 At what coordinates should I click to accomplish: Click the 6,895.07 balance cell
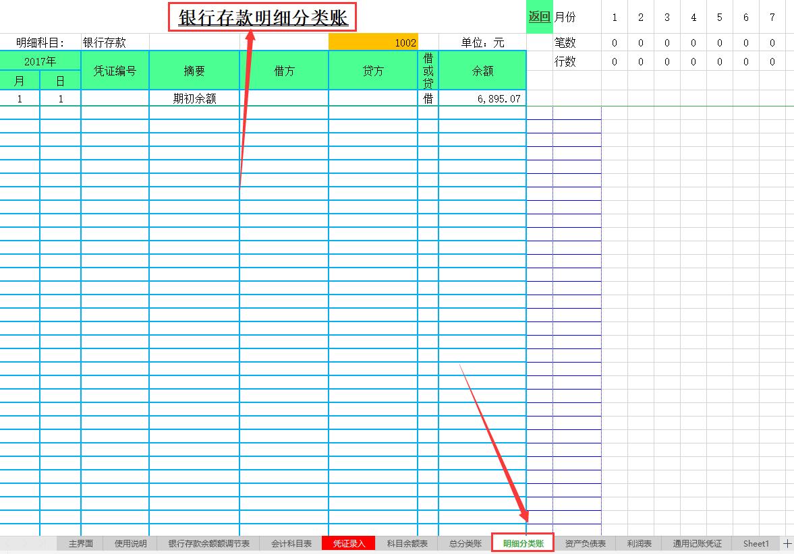point(482,98)
